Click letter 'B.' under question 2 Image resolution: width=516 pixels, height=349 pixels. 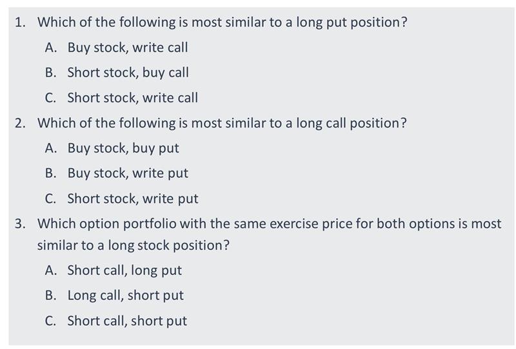[x=51, y=173]
